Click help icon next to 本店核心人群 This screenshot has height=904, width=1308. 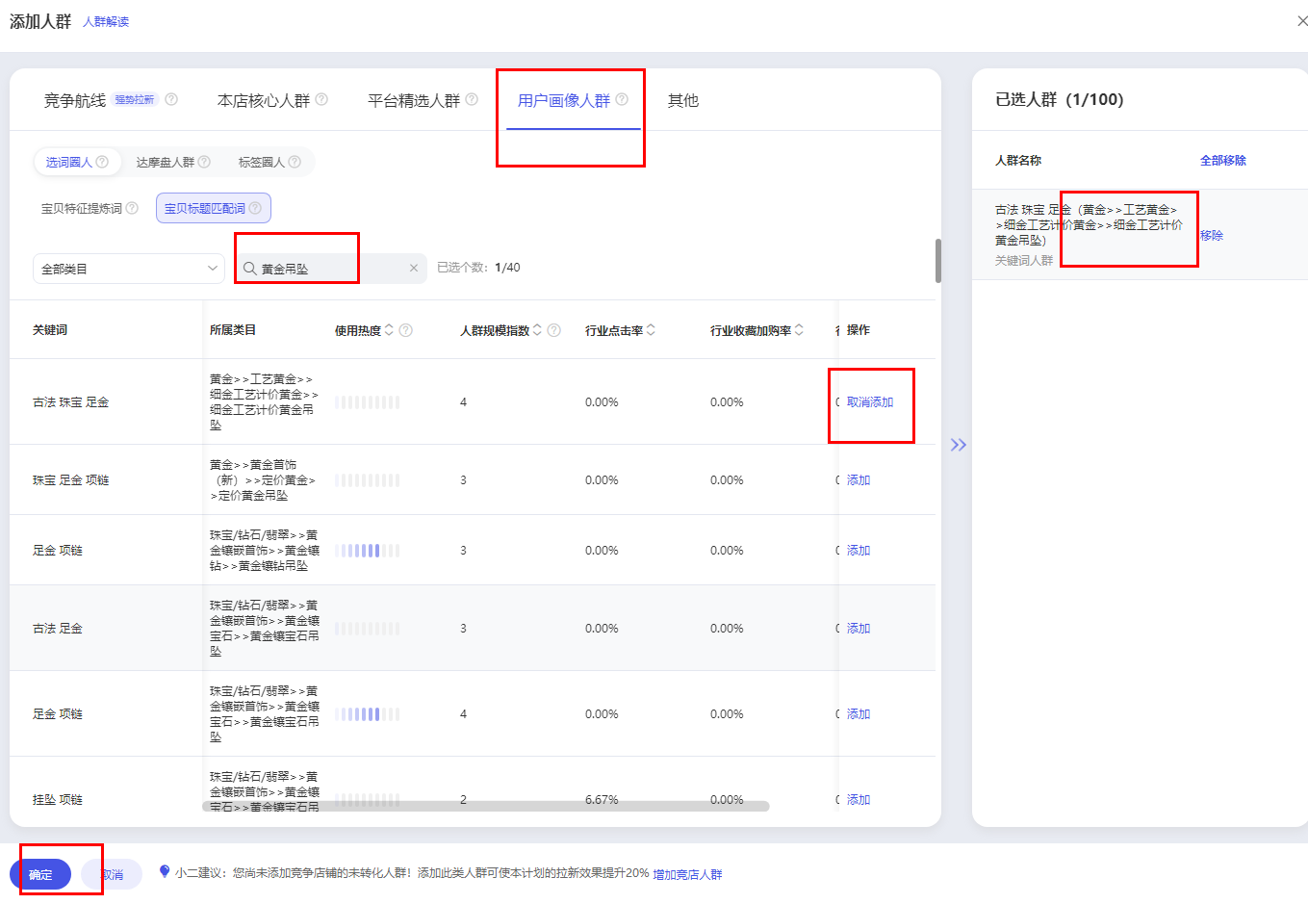pyautogui.click(x=321, y=99)
